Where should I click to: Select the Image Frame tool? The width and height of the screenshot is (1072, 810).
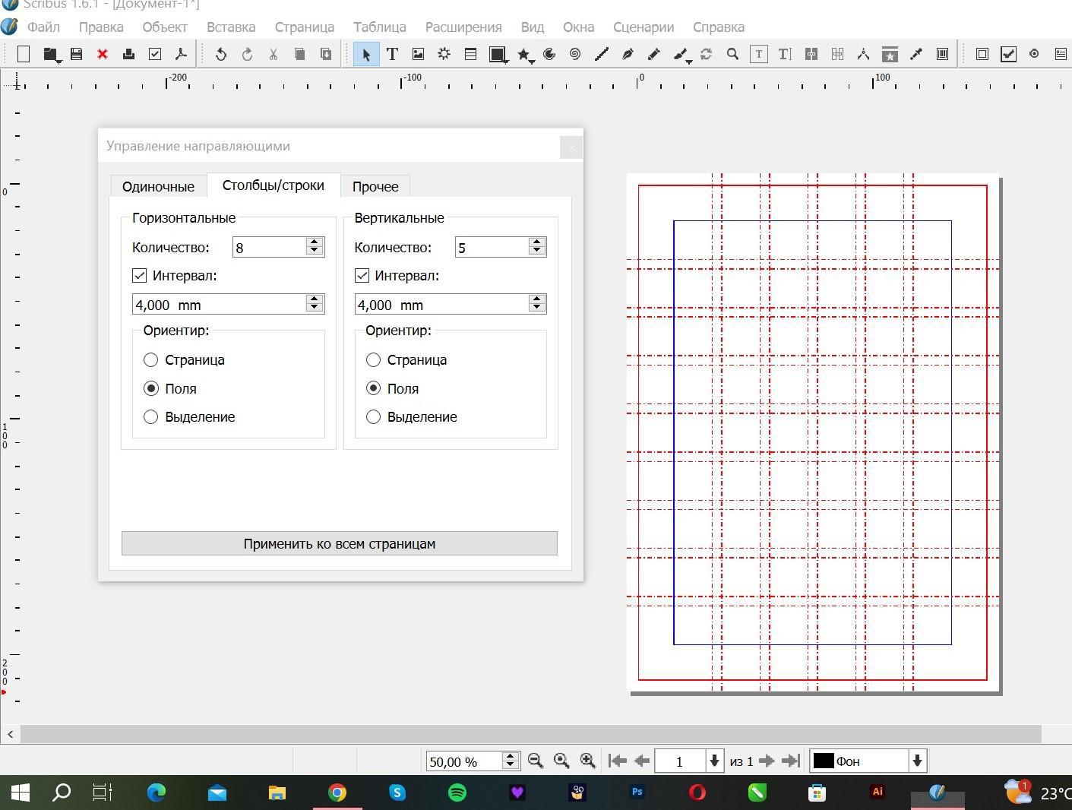click(418, 54)
